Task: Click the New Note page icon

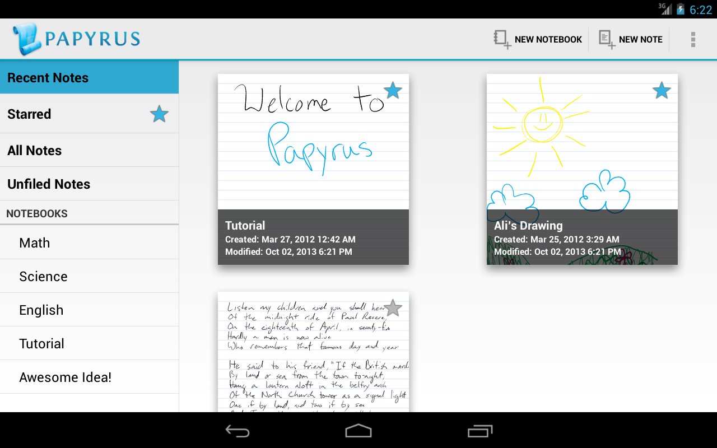Action: 607,39
